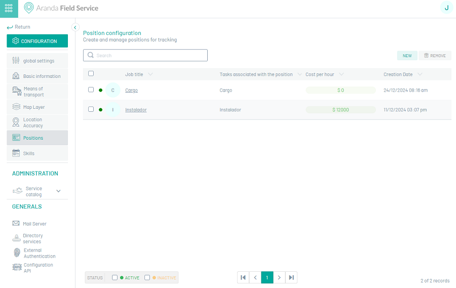
Task: Select the Map Layer icon
Action: (16, 107)
